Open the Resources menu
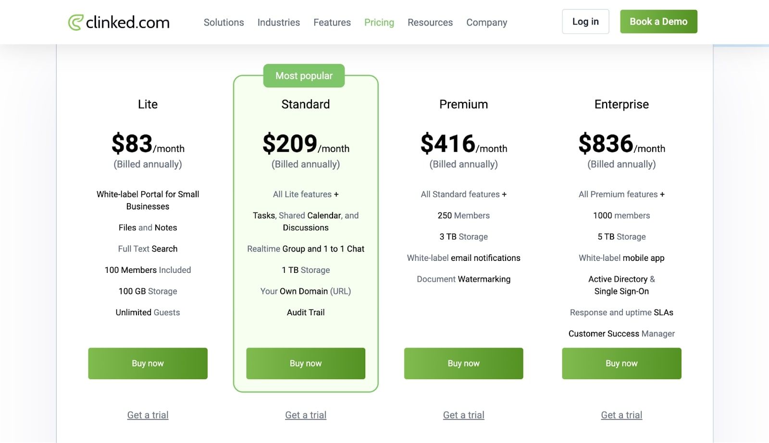 430,23
